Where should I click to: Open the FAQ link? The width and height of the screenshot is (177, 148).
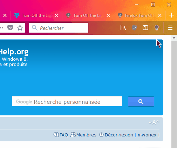pos(61,135)
